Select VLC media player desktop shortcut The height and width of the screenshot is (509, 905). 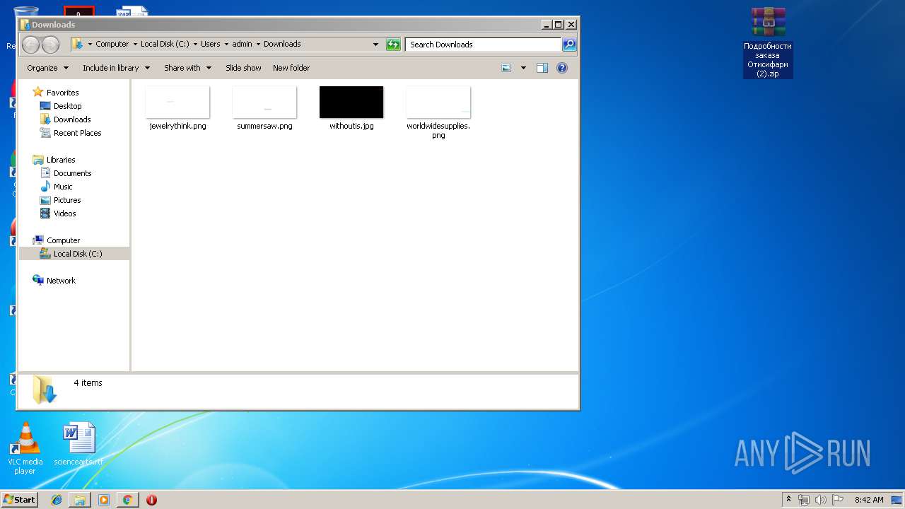click(25, 447)
